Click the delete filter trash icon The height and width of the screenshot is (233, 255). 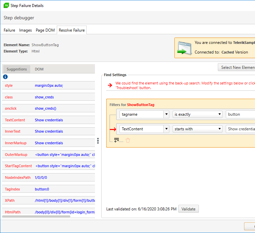coord(128,140)
